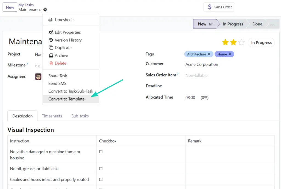Image resolution: width=281 pixels, height=189 pixels.
Task: Click the assignee avatar thumbnail
Action: 38,76
